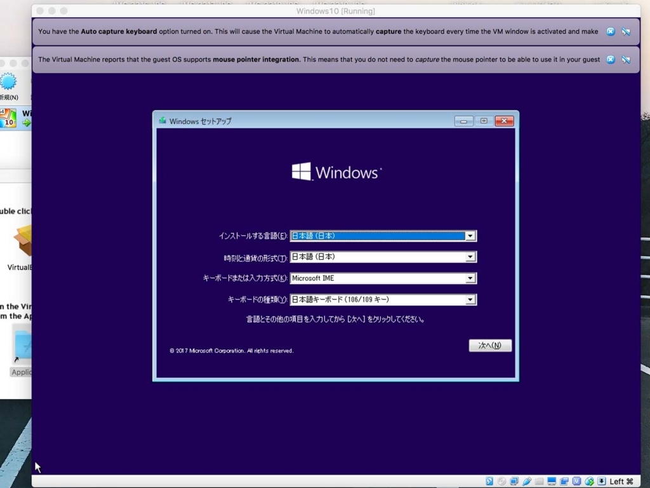Click the hard disk activity status icon

(489, 481)
